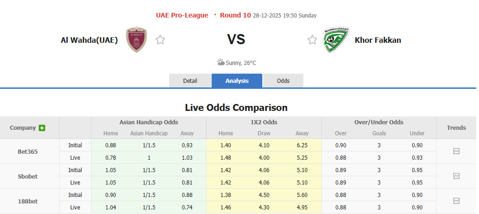This screenshot has width=479, height=214.
Task: Open the UAE Pro-League link
Action: point(182,15)
